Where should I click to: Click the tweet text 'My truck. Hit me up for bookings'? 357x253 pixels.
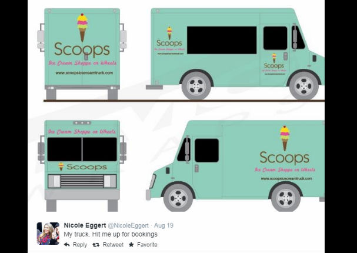pos(111,234)
